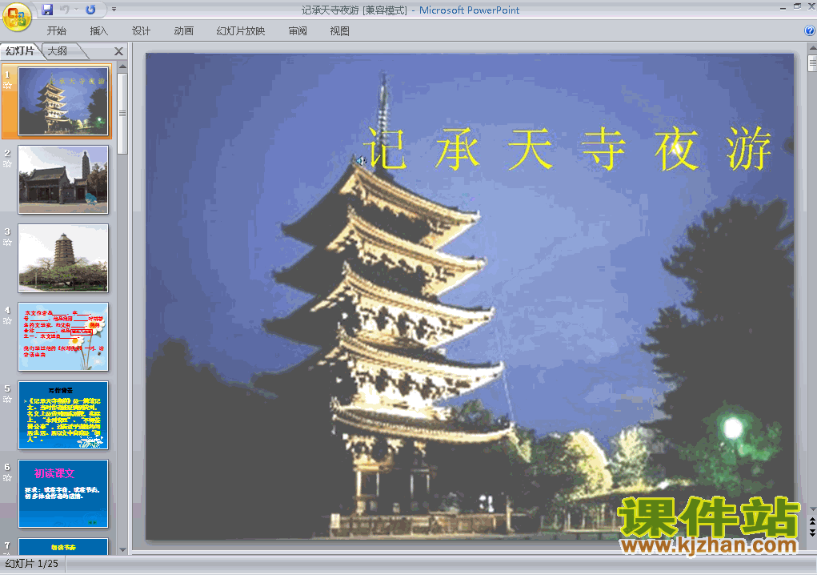Viewport: 817px width, 575px height.
Task: Click the title text 记承天寺夜游 on slide
Action: (568, 149)
